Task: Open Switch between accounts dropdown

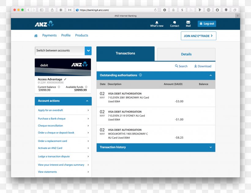Action: point(63,51)
